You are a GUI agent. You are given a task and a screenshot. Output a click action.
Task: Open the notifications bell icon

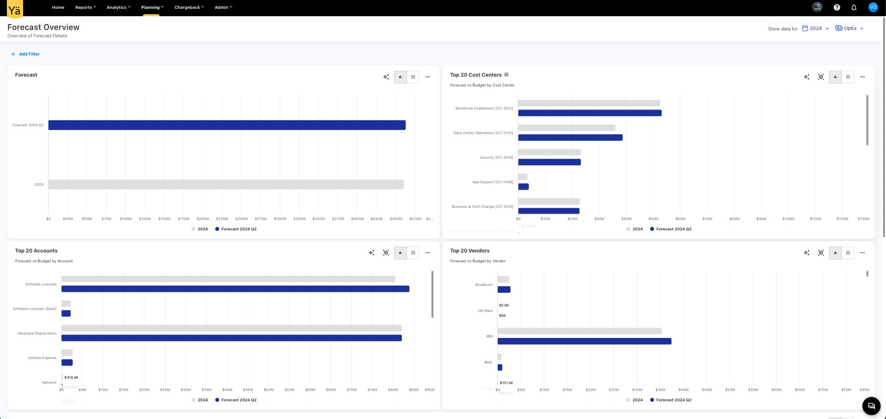point(854,7)
